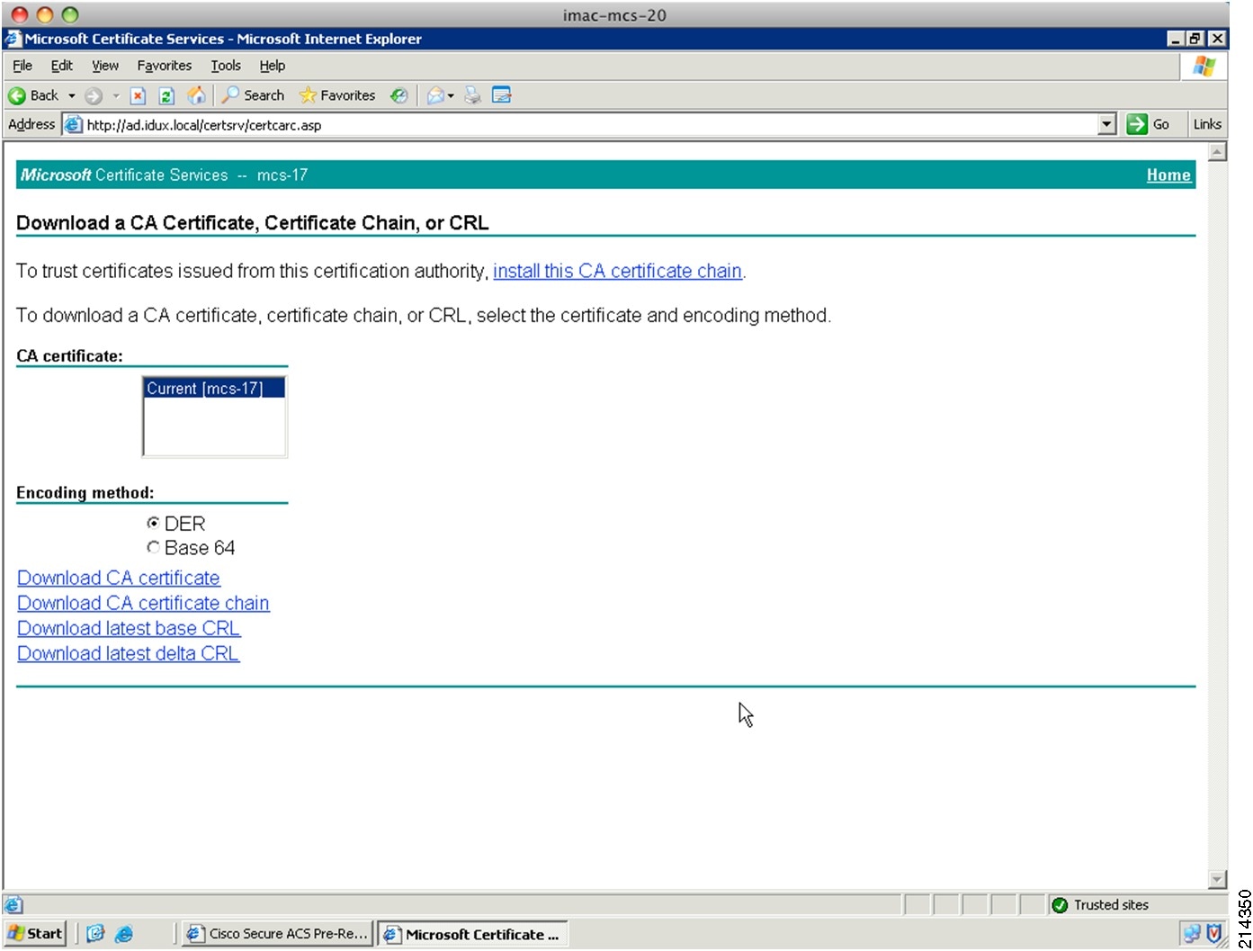Click the yellow minimize button of imac-mcs-20
The image size is (1253, 951).
[x=45, y=14]
